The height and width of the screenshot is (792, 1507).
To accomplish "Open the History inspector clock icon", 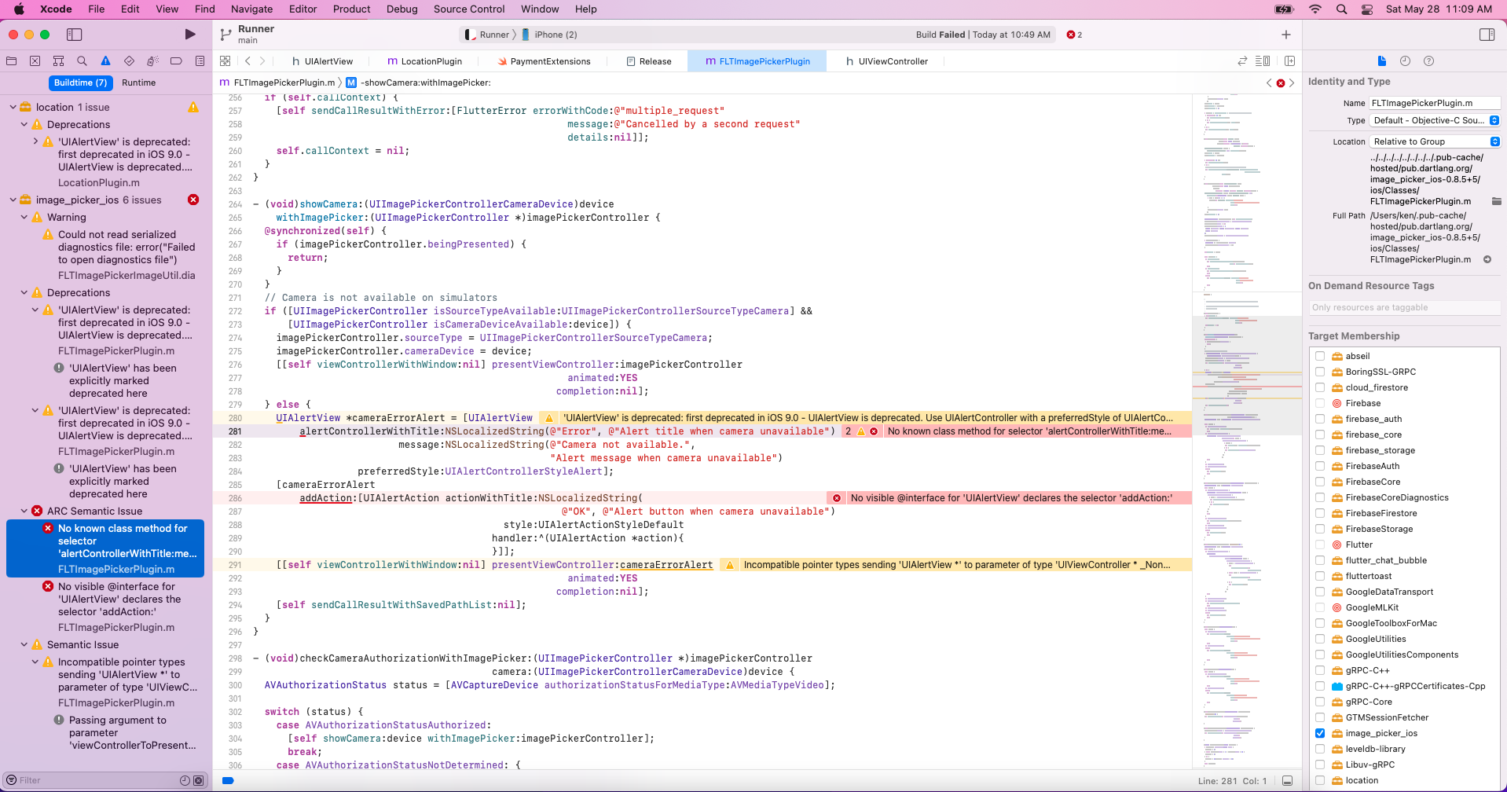I will pyautogui.click(x=1406, y=60).
